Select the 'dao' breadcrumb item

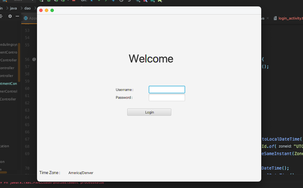tap(27, 8)
